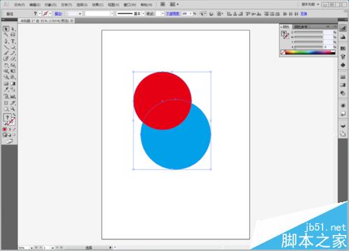
Task: Open the Transparency panel from right dock
Action: [343, 93]
